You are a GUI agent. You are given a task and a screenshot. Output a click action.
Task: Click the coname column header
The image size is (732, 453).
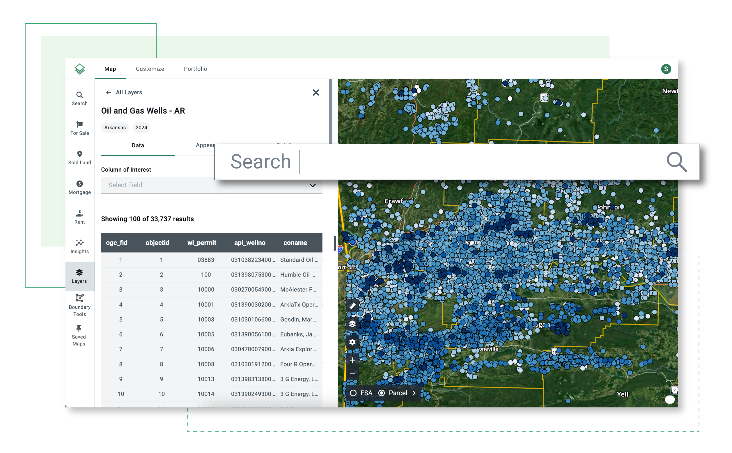click(295, 243)
